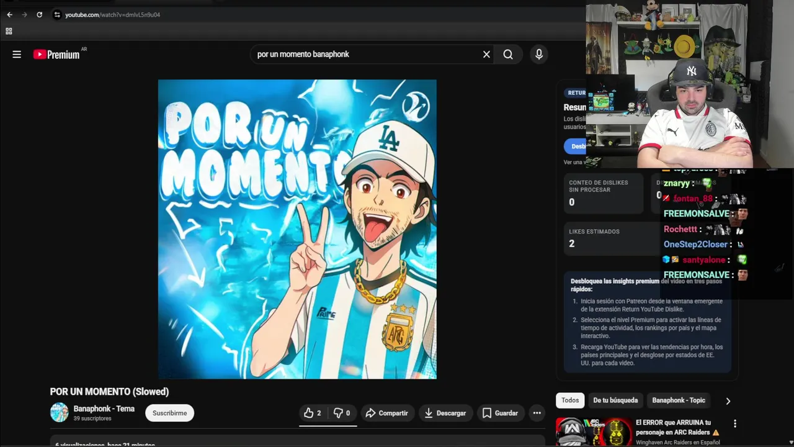Click the Por Un Momento video artwork
The height and width of the screenshot is (447, 794).
(x=297, y=229)
